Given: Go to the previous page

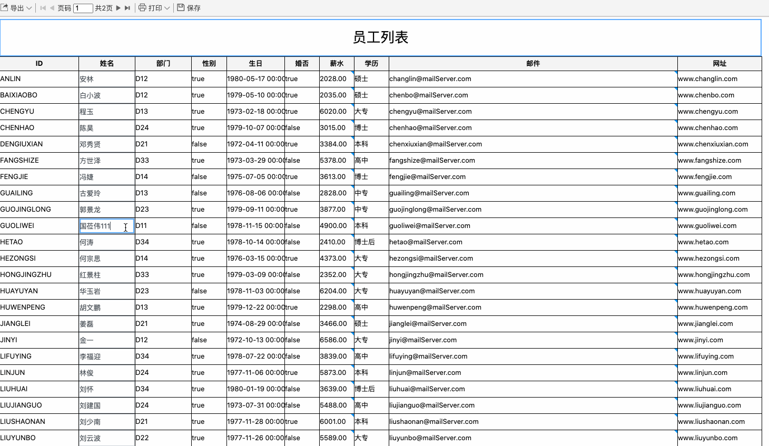Looking at the screenshot, I should [52, 8].
